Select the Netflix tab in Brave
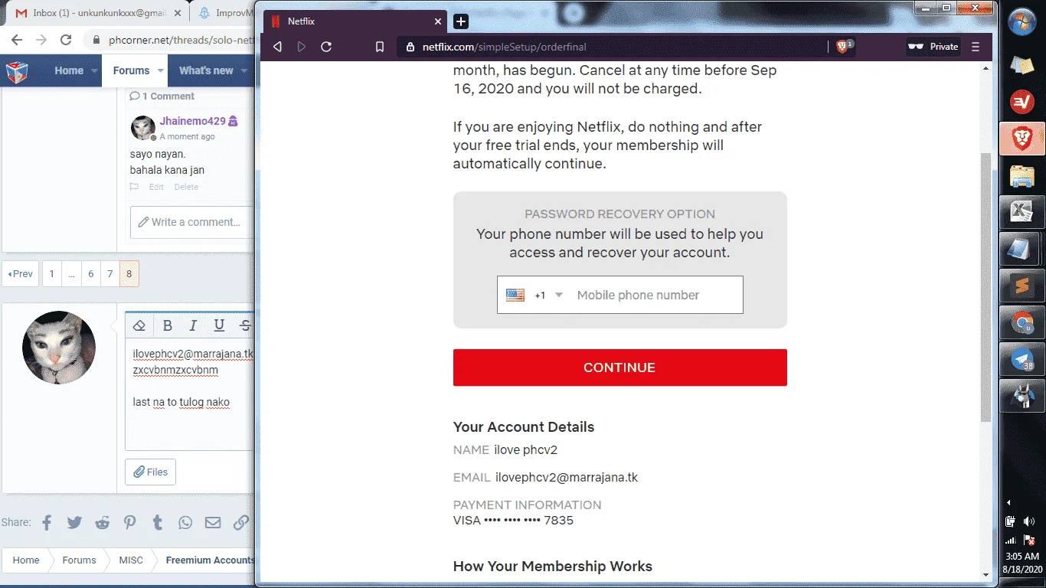 356,21
